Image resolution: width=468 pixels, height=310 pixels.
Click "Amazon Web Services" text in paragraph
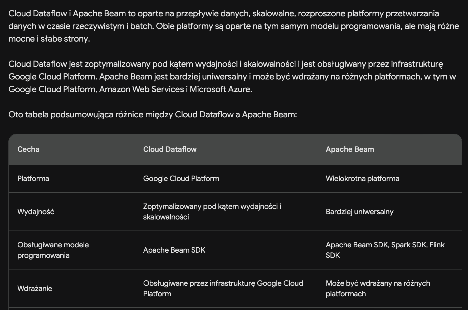click(x=142, y=89)
